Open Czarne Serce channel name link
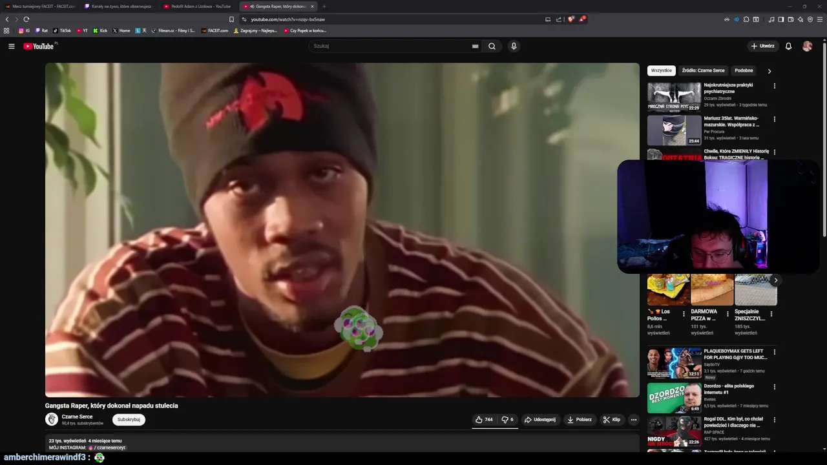 (77, 417)
